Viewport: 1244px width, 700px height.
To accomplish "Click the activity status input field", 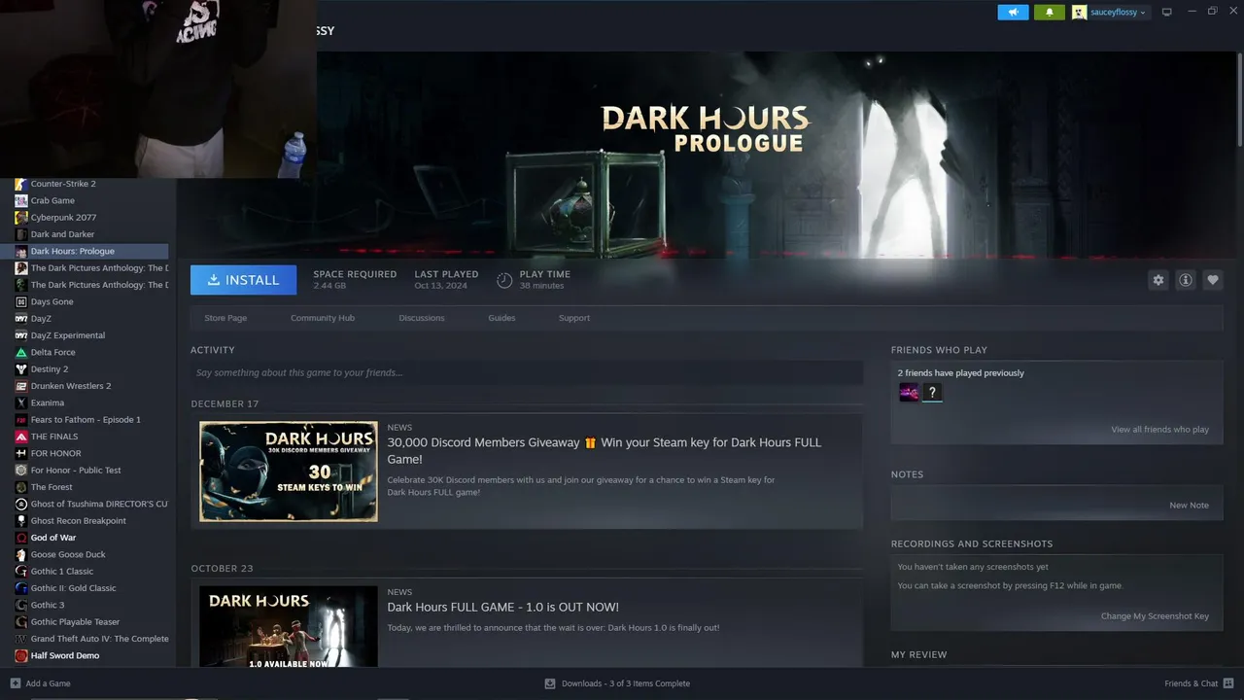I will [527, 372].
